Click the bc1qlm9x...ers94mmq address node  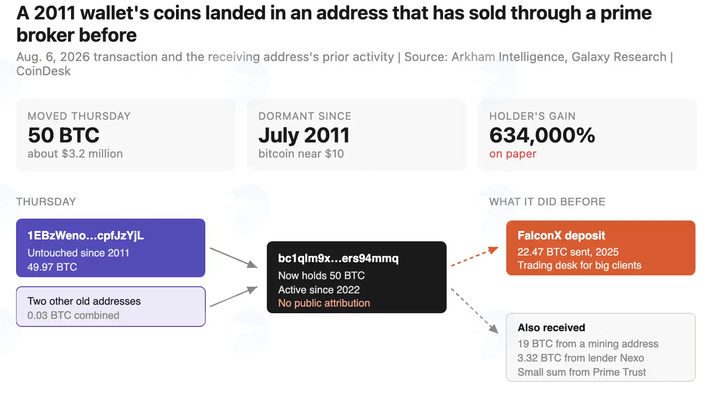(357, 277)
